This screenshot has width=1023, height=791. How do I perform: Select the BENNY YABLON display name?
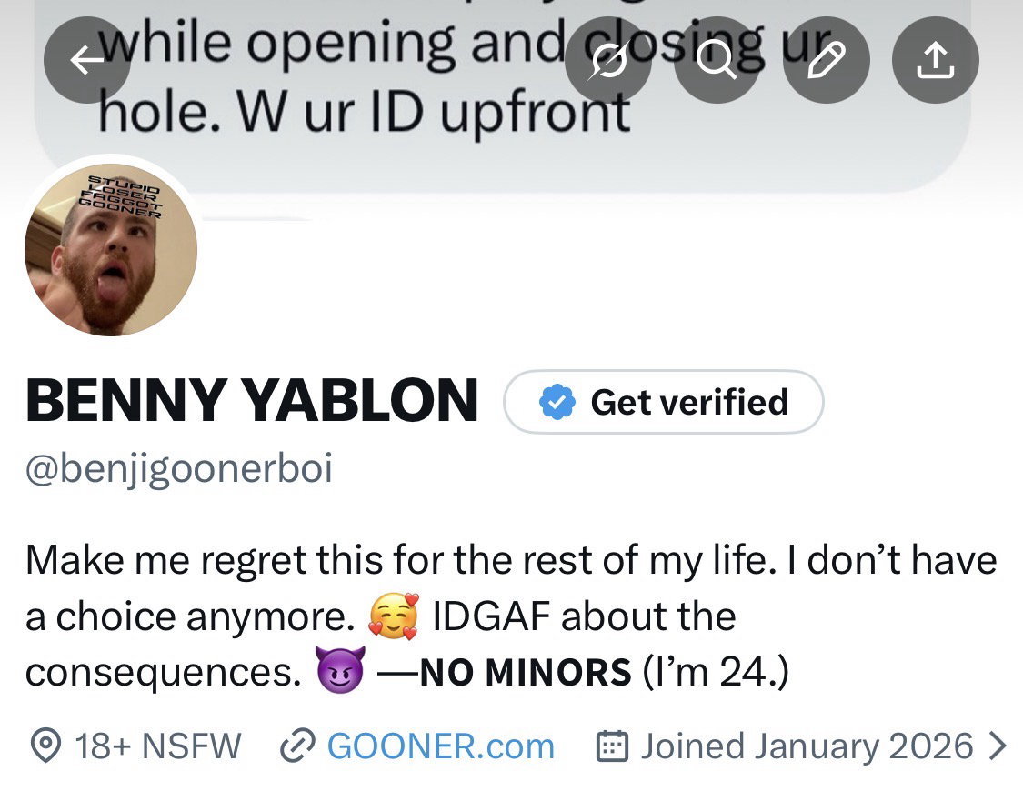click(x=252, y=401)
